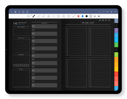Image resolution: width=127 pixels, height=99 pixels.
Task: Go to the NOV month tab
Action: click(x=116, y=84)
